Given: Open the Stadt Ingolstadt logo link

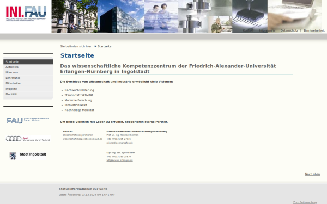Looking at the screenshot, I should pyautogui.click(x=28, y=156).
